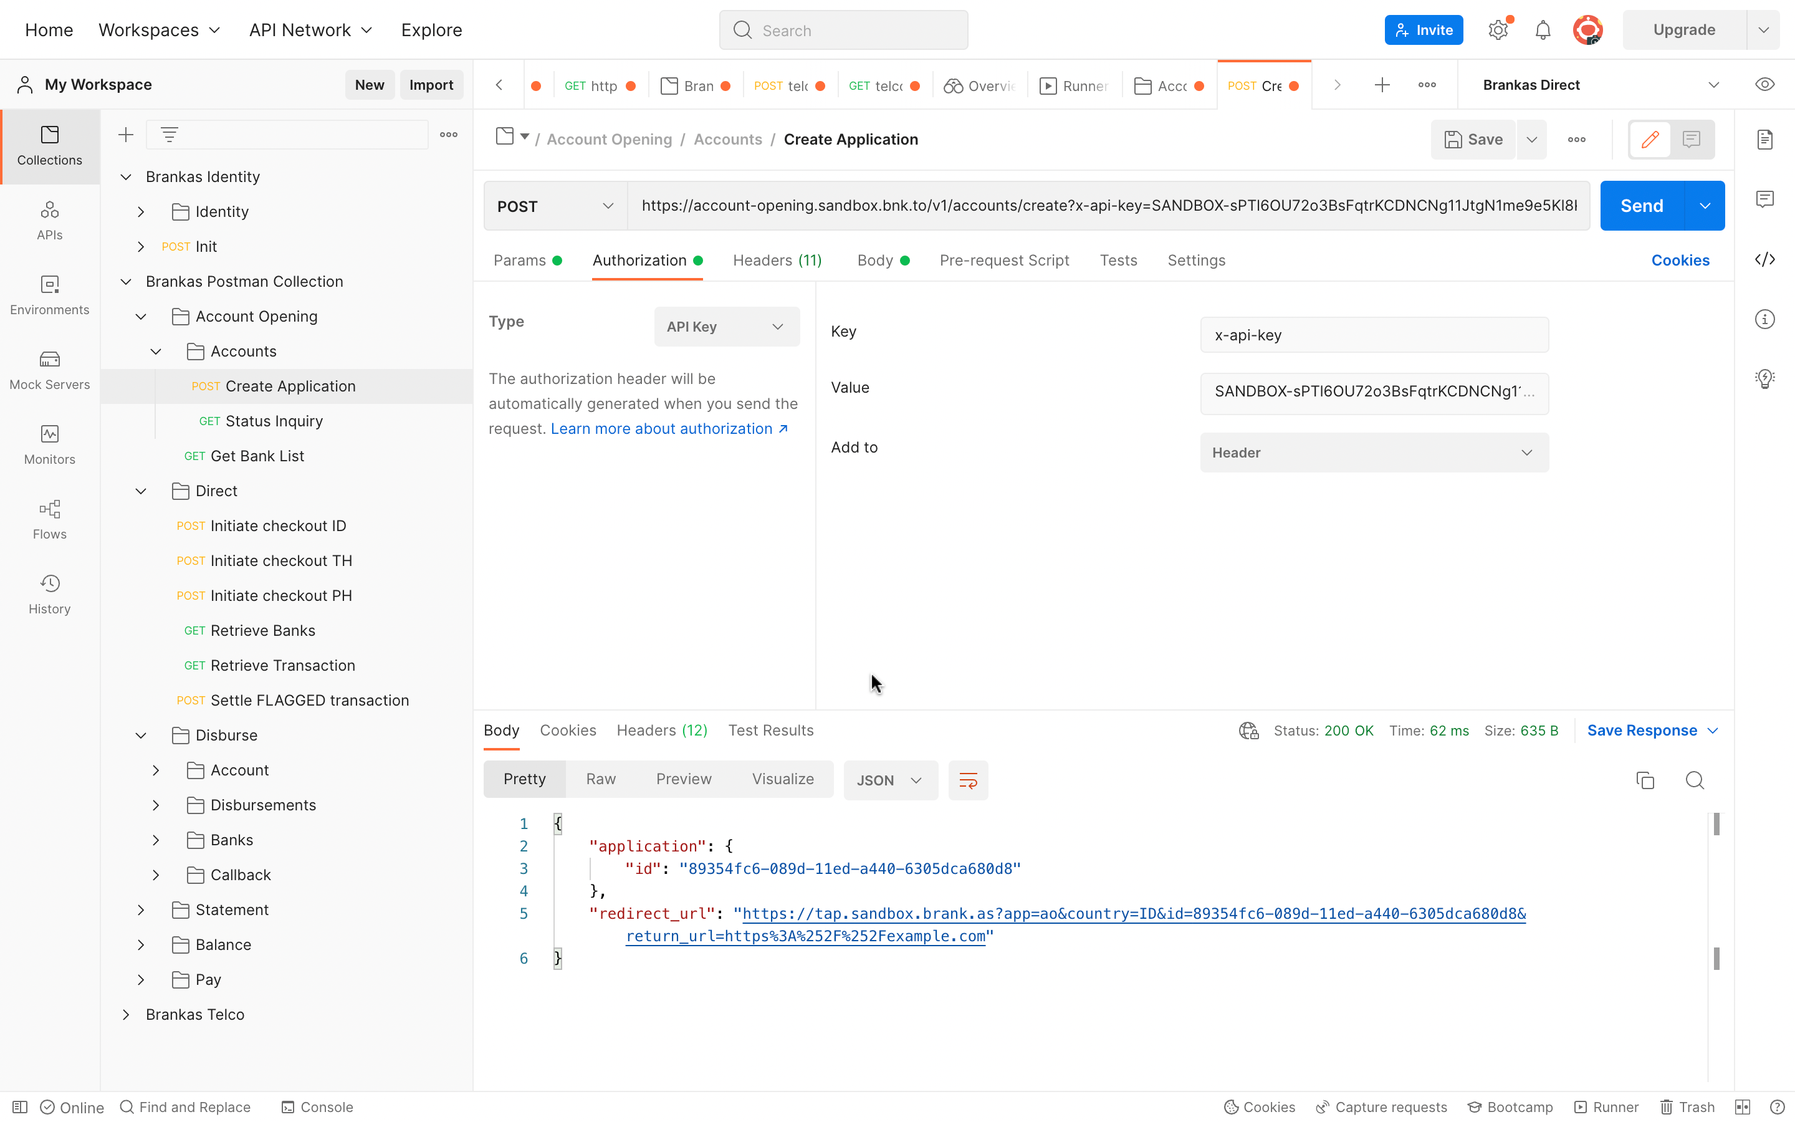Open the response Test Results tab
The image size is (1795, 1122).
(770, 730)
